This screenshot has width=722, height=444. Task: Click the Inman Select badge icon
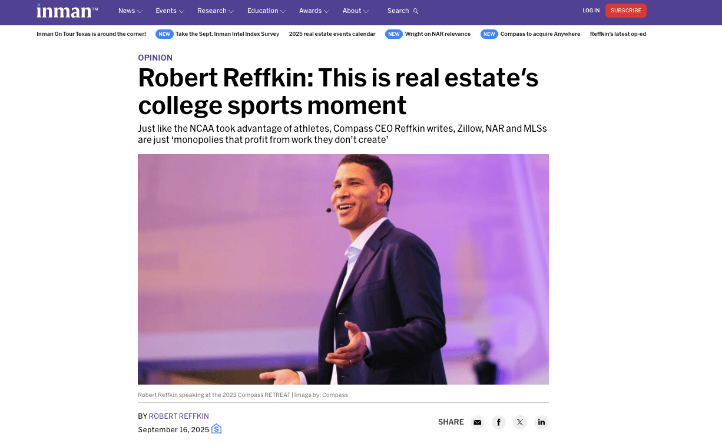(216, 429)
